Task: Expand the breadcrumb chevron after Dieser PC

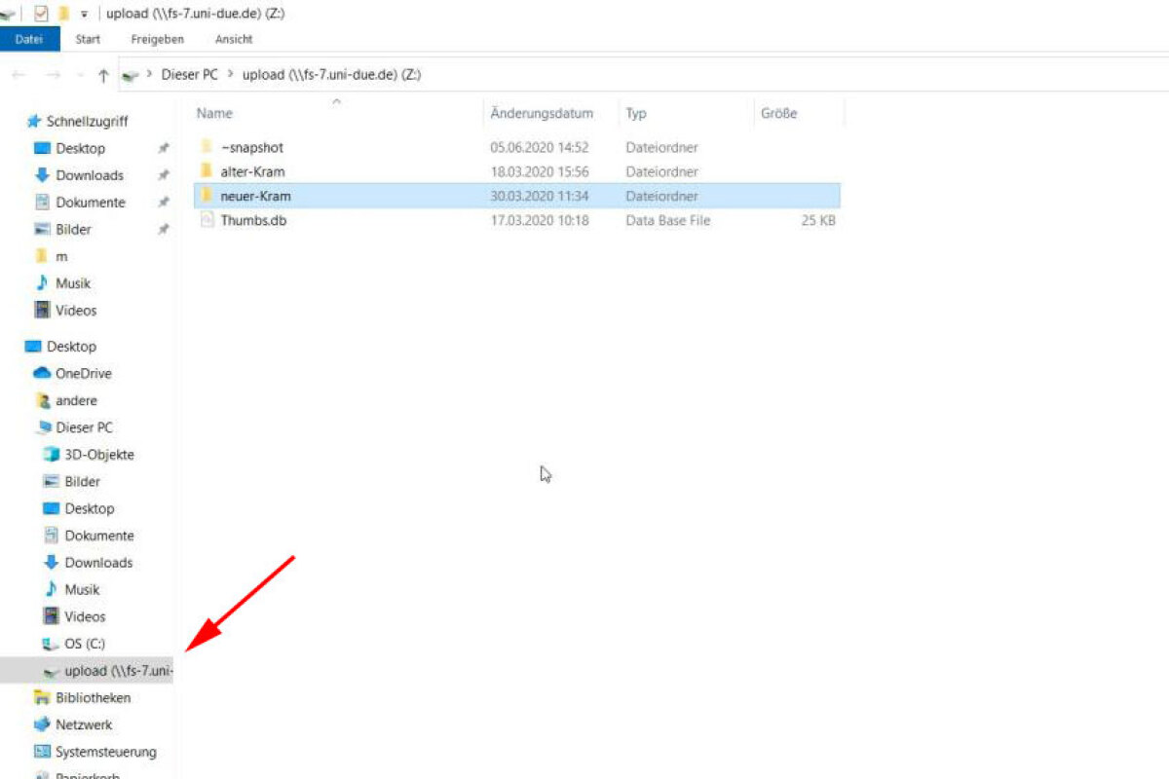Action: pos(230,75)
